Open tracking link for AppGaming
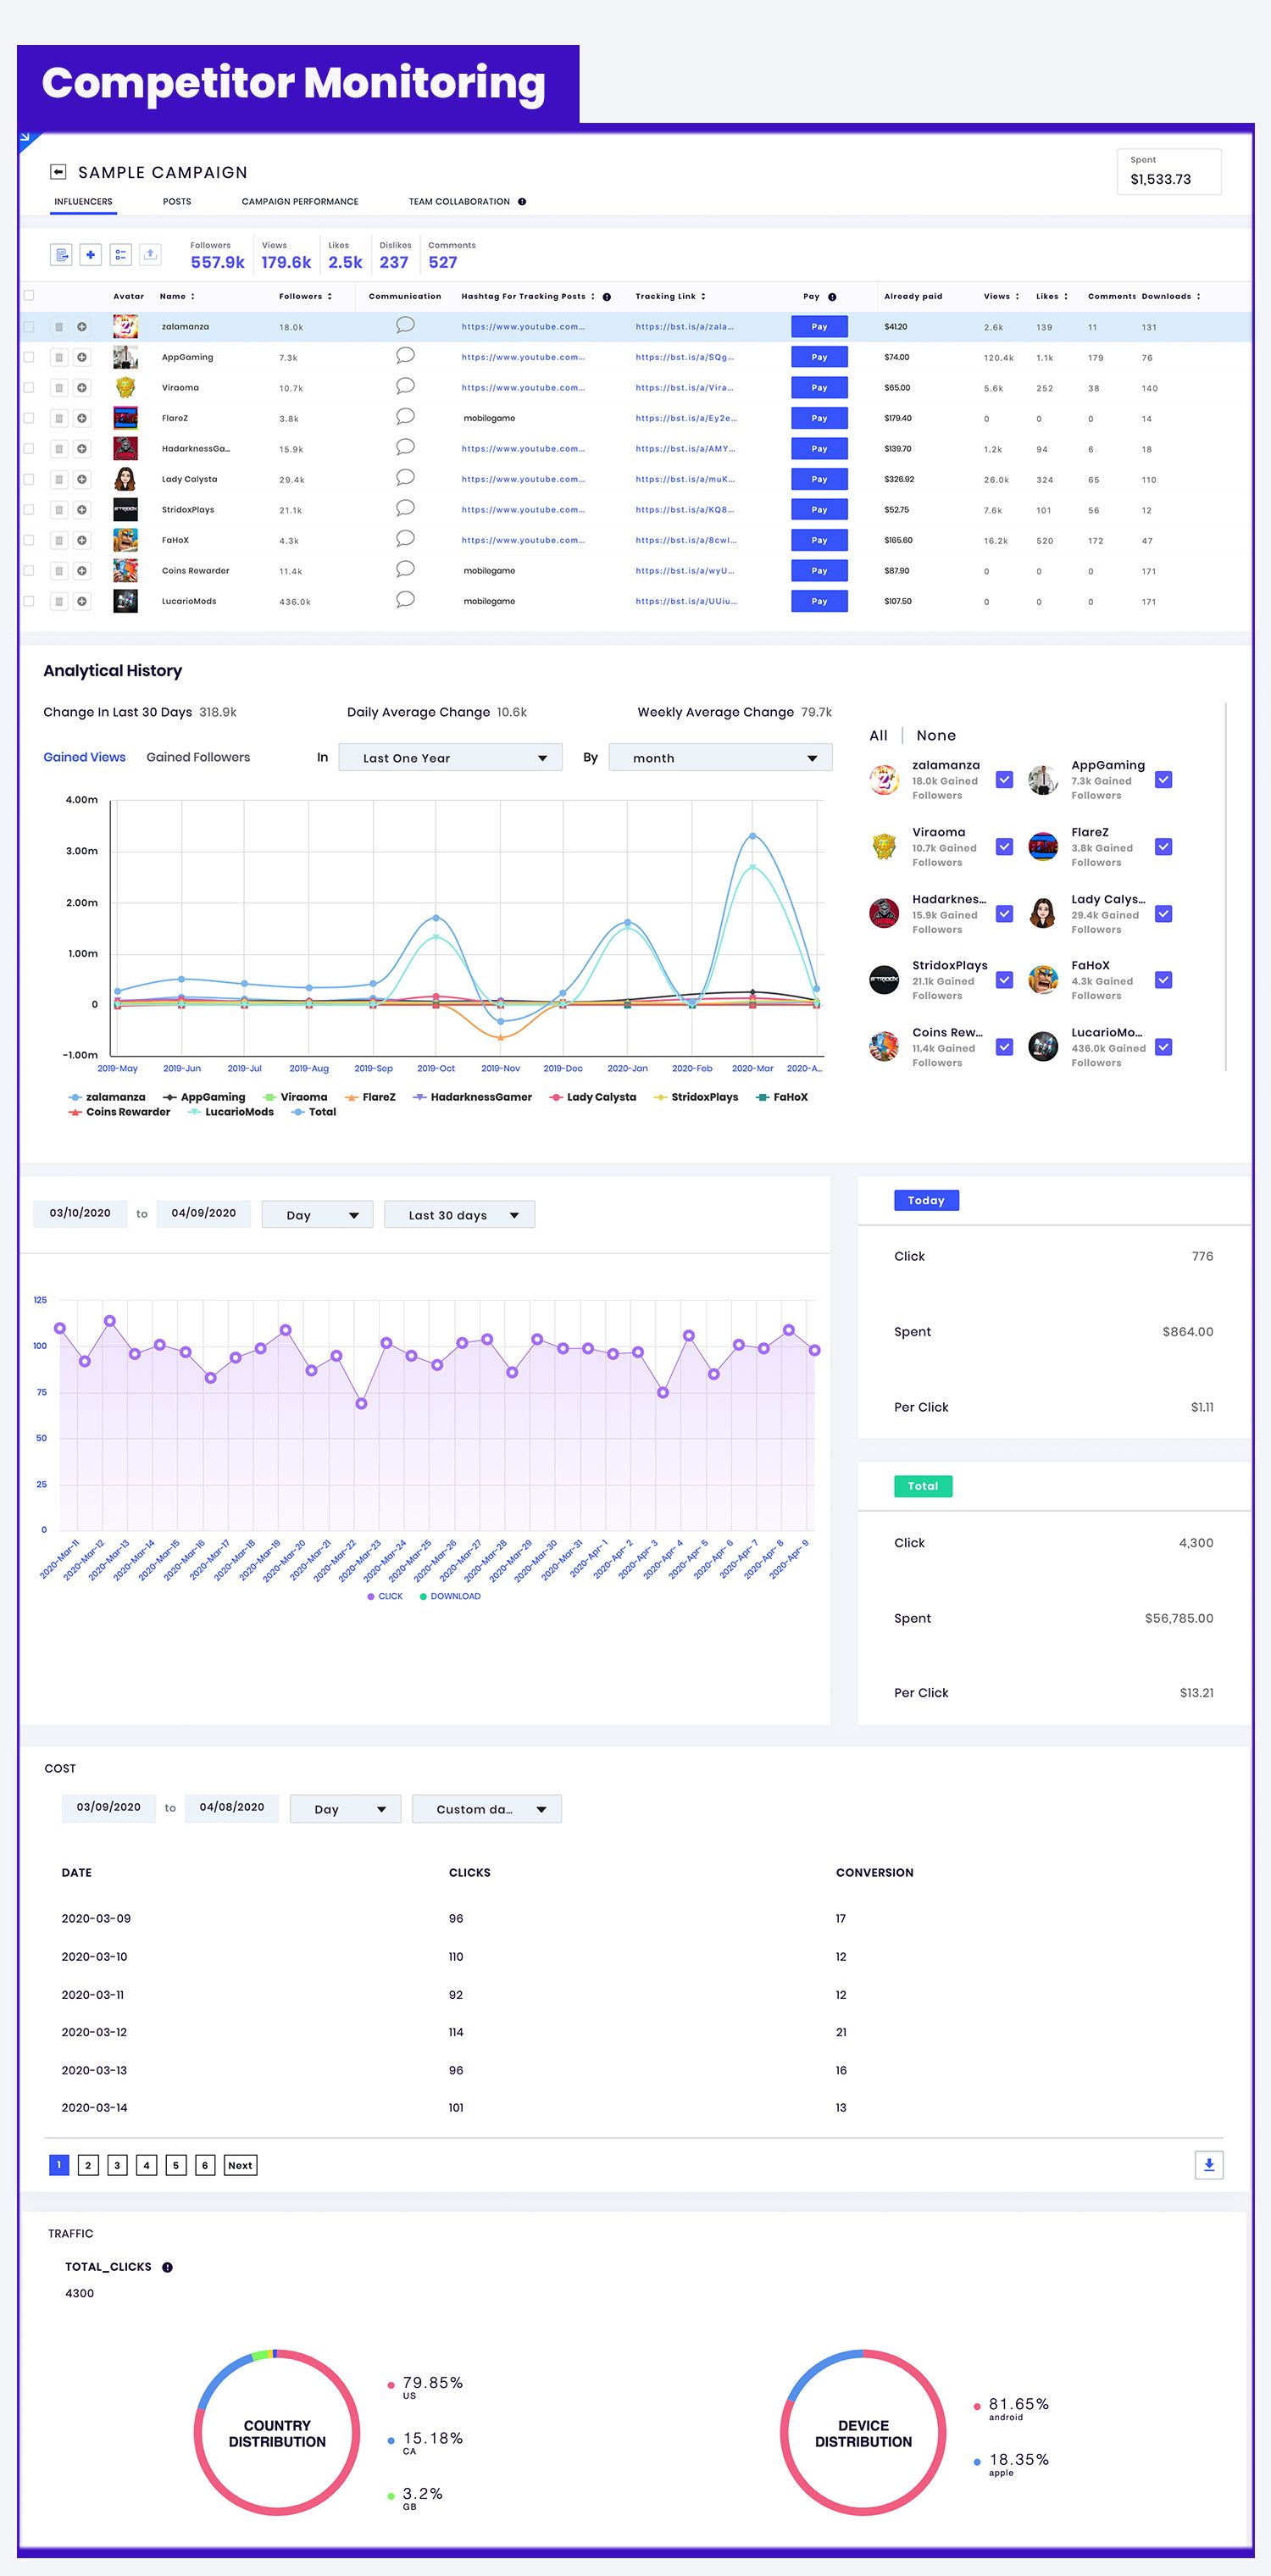1271x2576 pixels. click(684, 357)
